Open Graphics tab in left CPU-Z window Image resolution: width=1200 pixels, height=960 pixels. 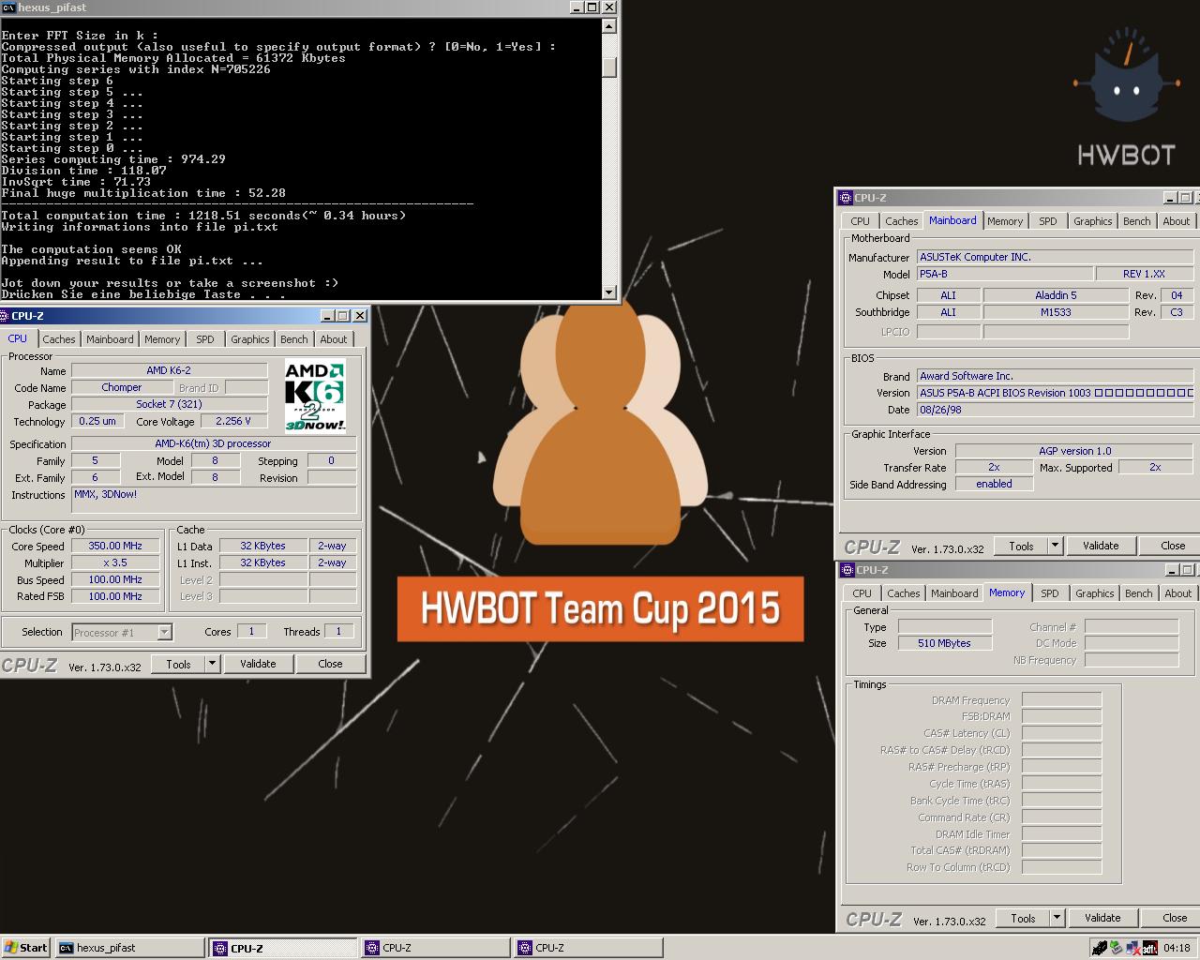click(250, 339)
